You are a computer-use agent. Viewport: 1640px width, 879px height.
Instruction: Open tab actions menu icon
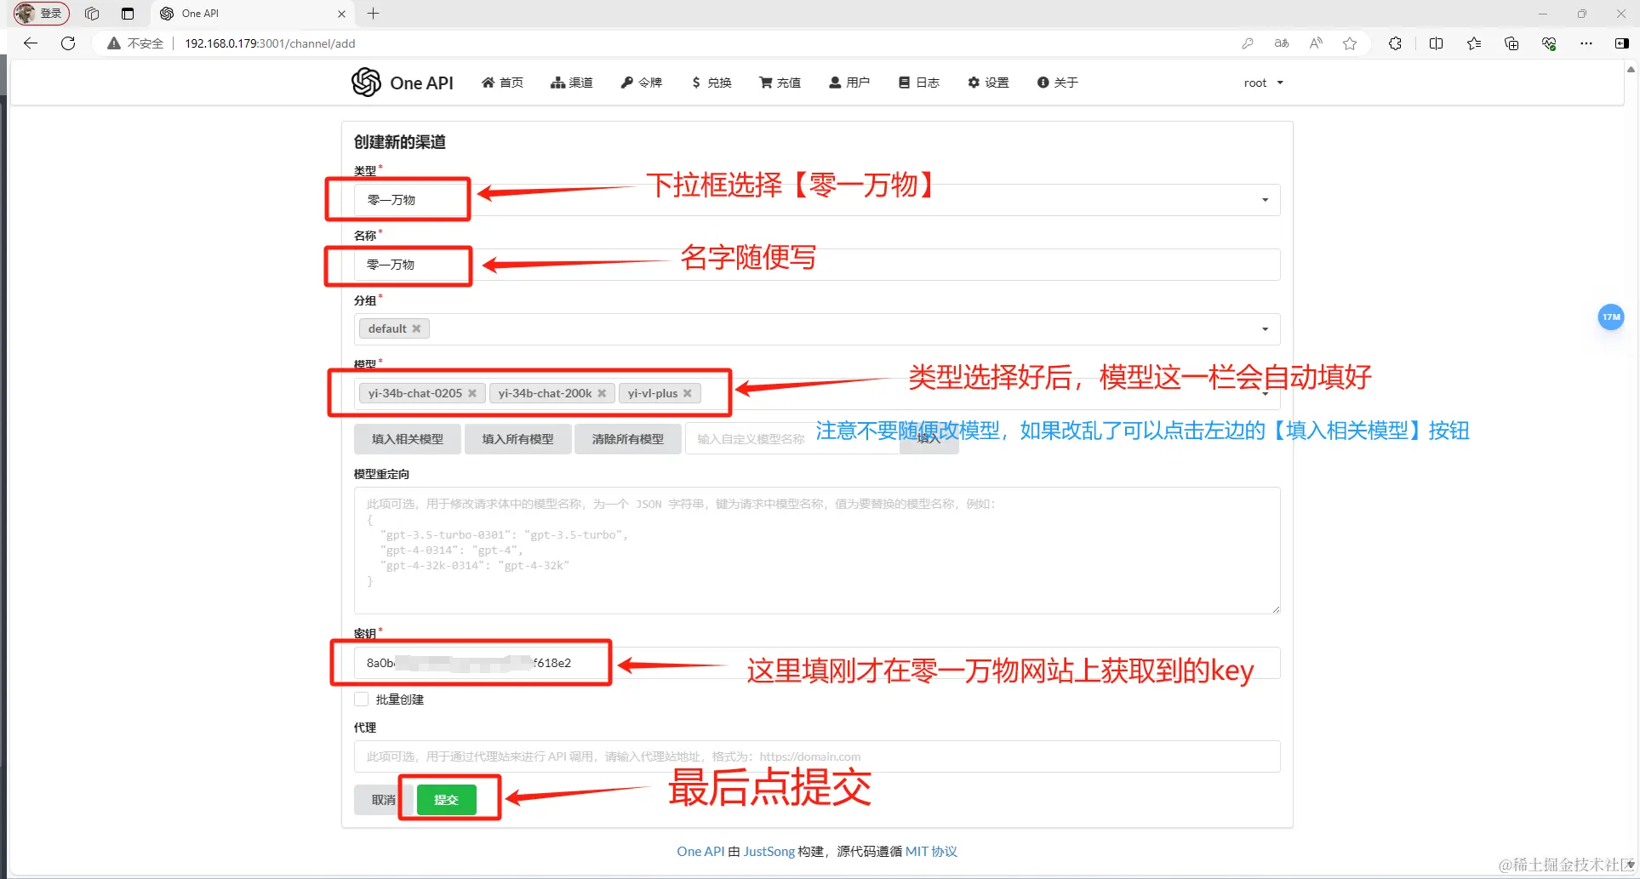(128, 14)
